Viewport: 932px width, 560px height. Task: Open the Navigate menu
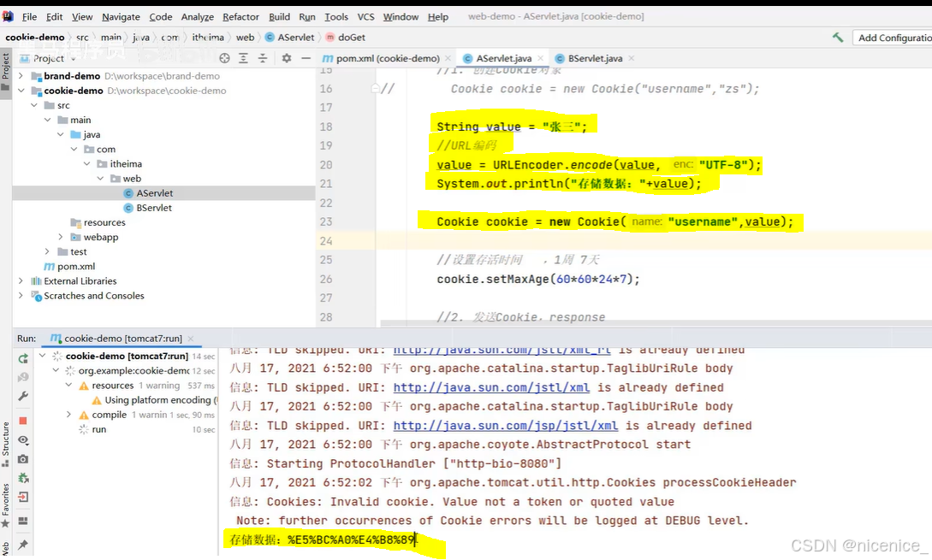click(121, 16)
